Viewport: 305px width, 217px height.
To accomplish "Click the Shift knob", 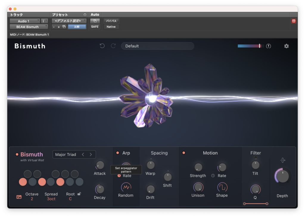I will pyautogui.click(x=167, y=177).
